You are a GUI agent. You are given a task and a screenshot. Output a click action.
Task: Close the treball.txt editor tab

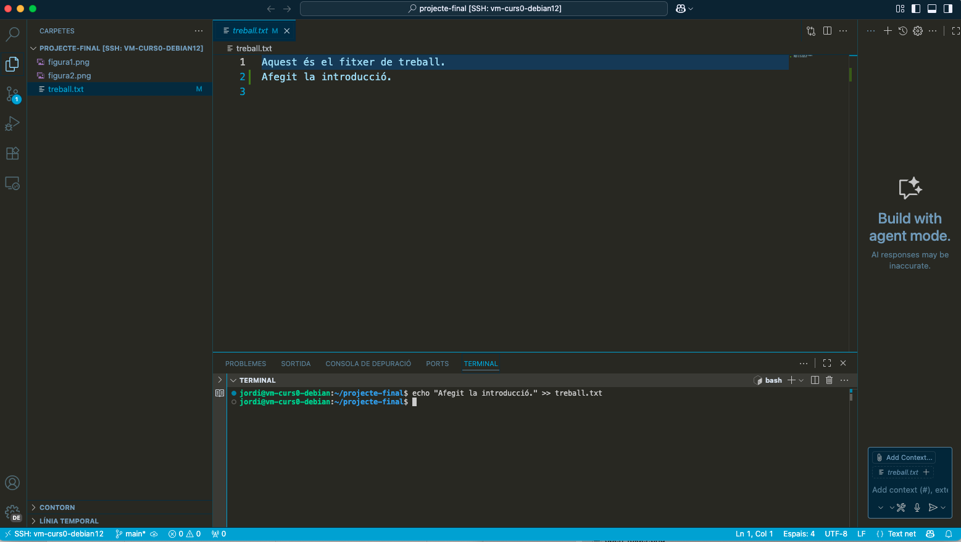click(x=286, y=31)
